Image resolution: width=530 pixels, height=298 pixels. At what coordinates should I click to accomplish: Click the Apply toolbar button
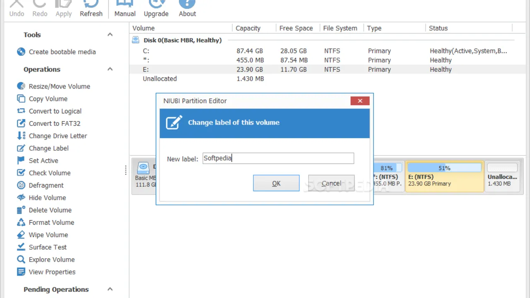[63, 9]
